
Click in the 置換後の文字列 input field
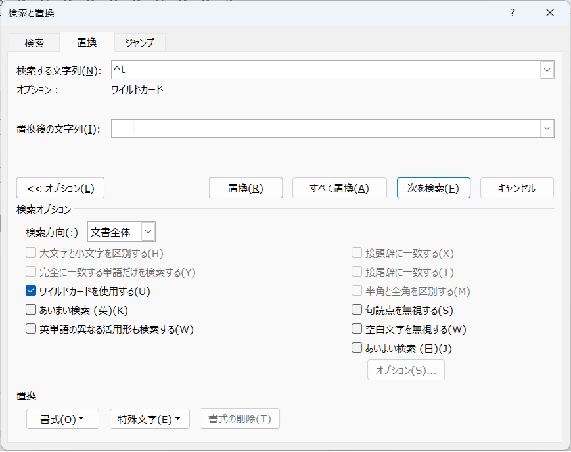tap(325, 129)
